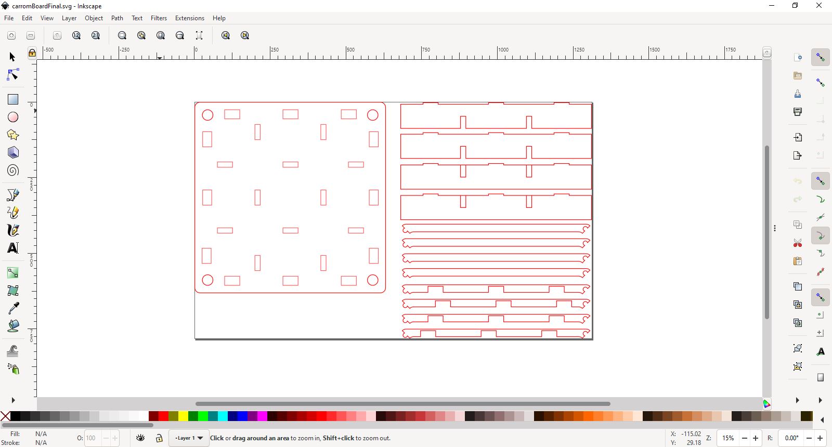This screenshot has width=832, height=447.
Task: Group selected objects
Action: (x=798, y=348)
